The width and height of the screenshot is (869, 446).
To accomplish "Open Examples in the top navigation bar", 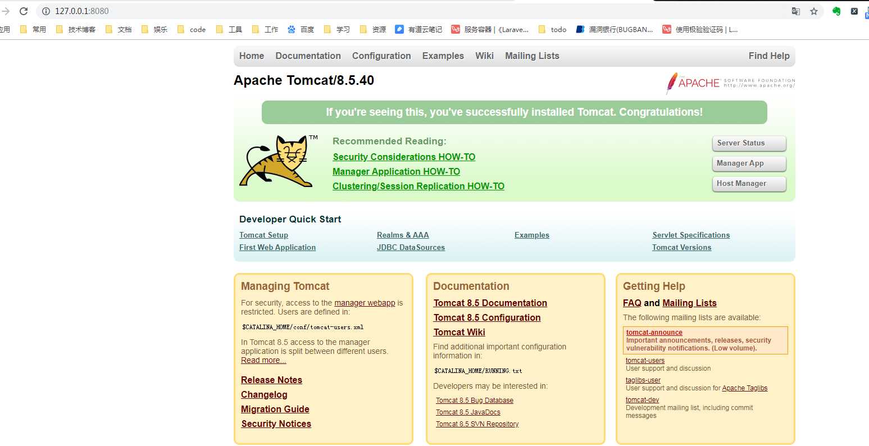I will click(443, 56).
